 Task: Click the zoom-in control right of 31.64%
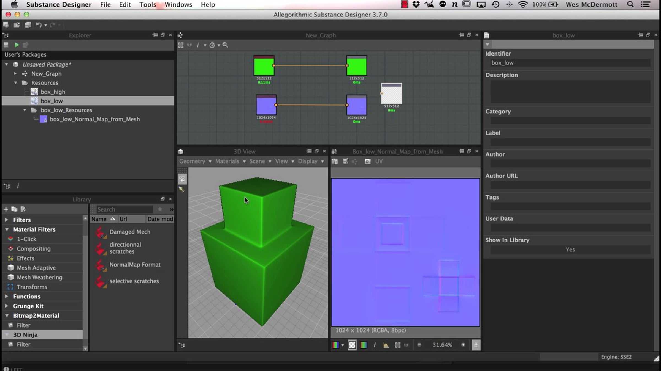tap(463, 345)
